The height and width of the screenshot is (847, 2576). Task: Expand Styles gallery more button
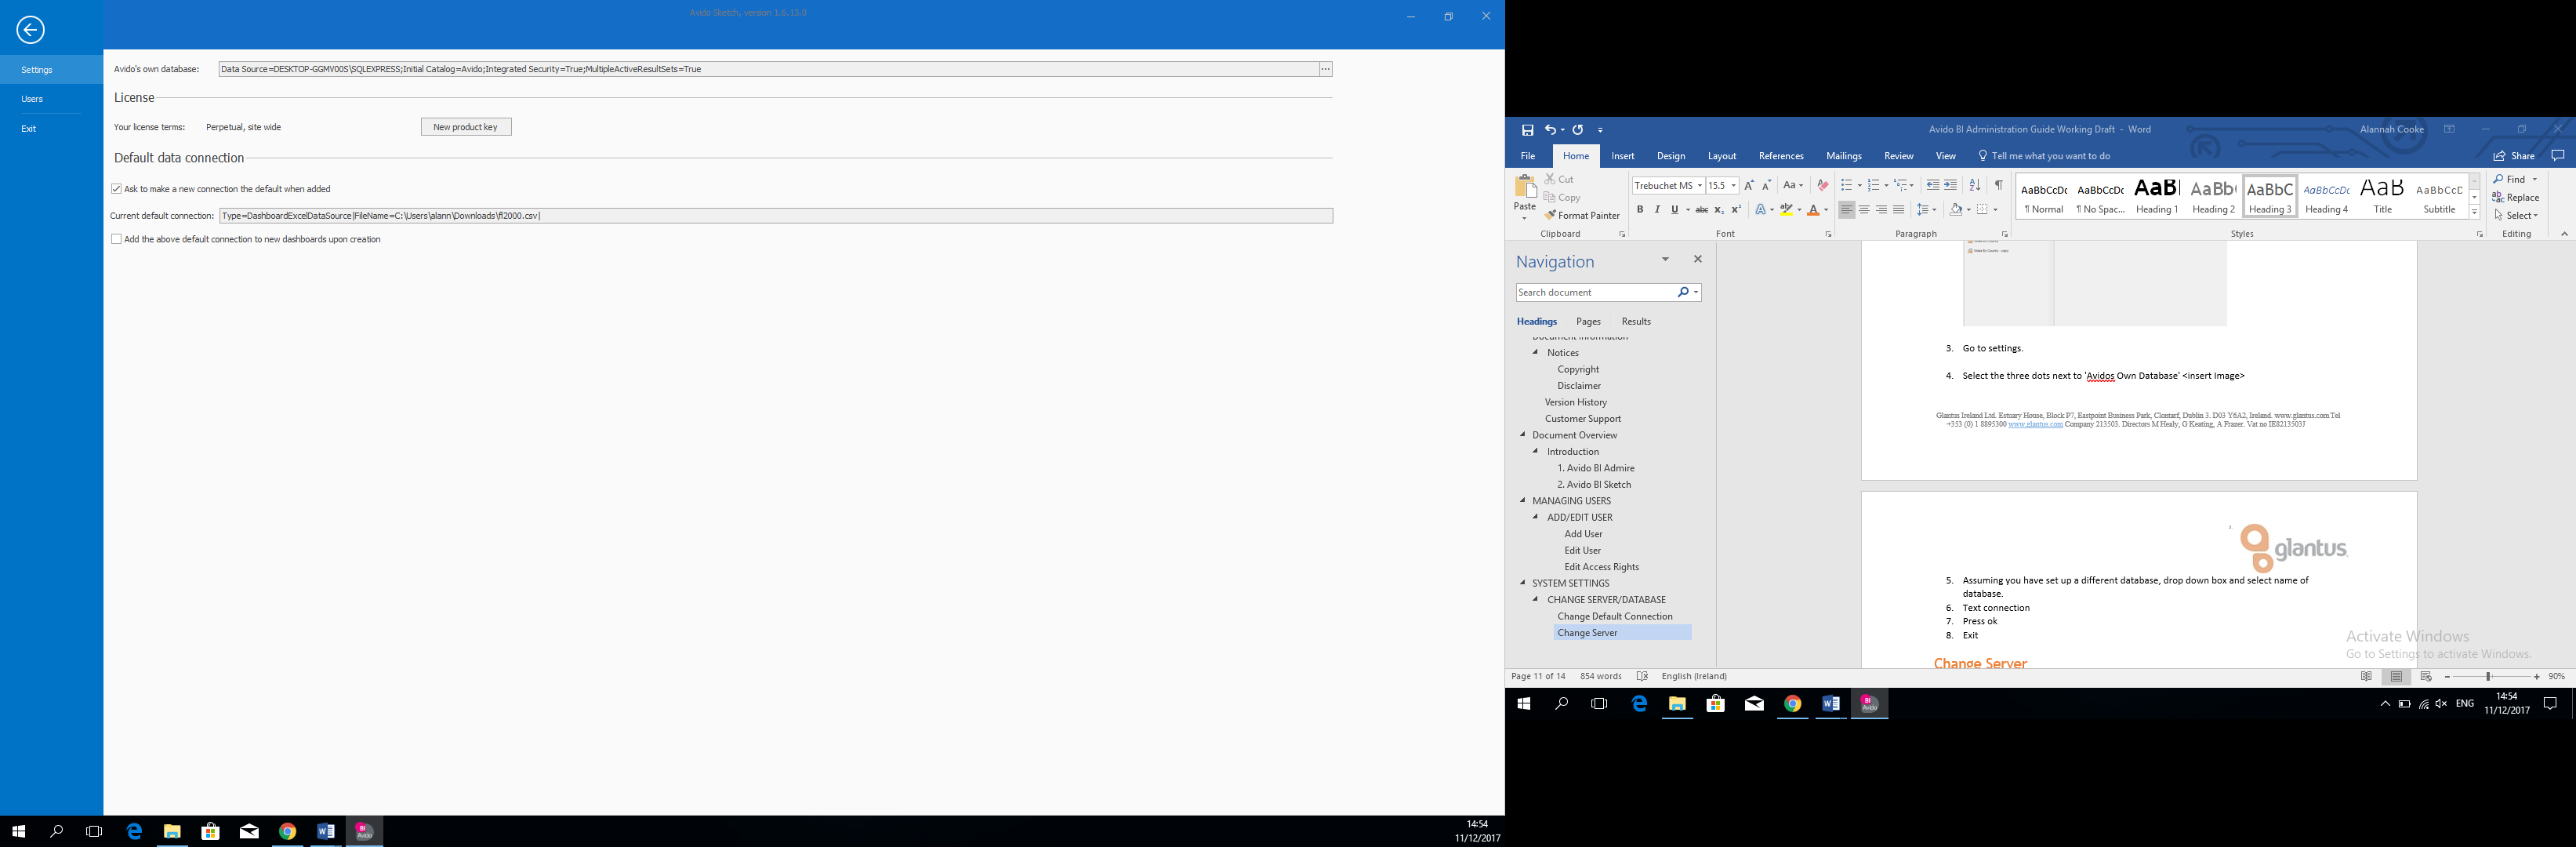(x=2475, y=212)
